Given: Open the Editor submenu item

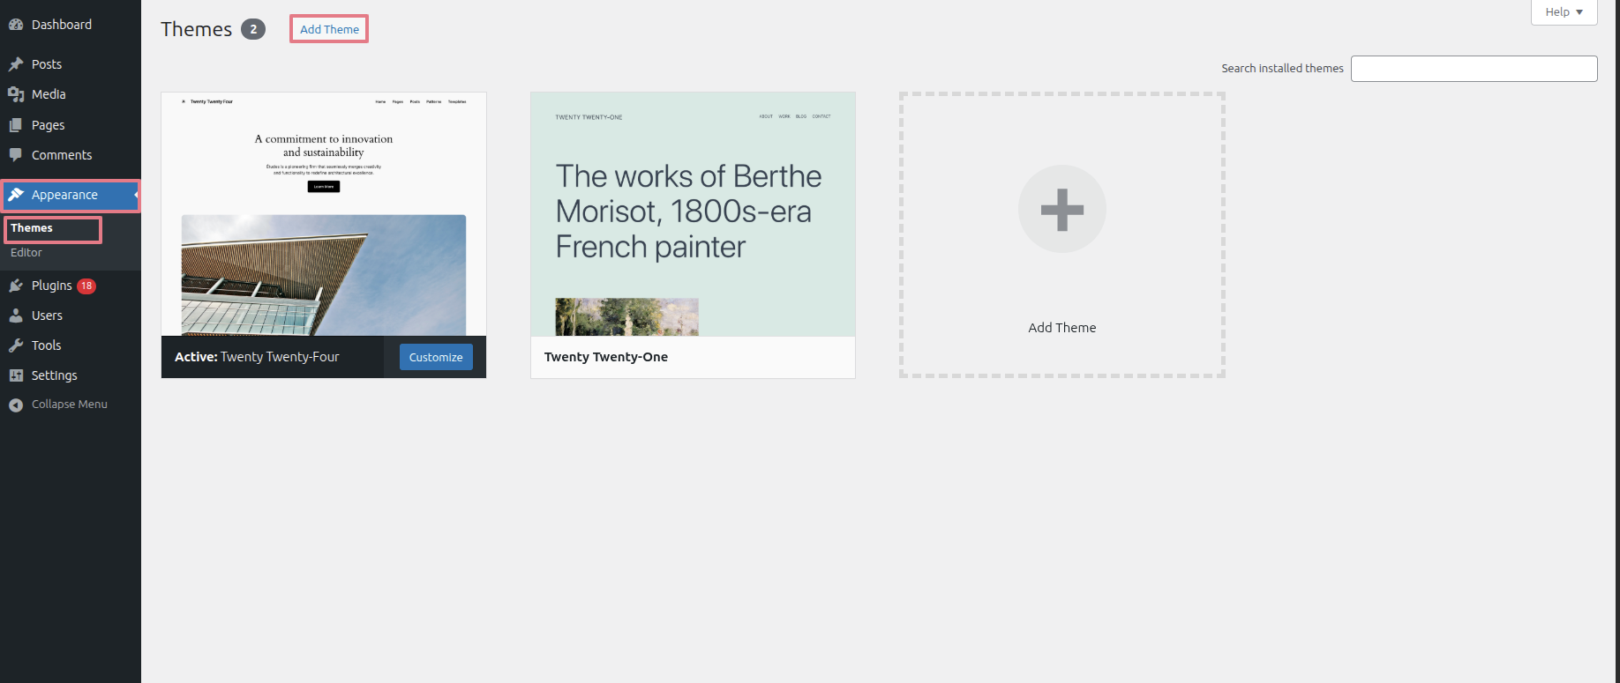Looking at the screenshot, I should tap(26, 253).
